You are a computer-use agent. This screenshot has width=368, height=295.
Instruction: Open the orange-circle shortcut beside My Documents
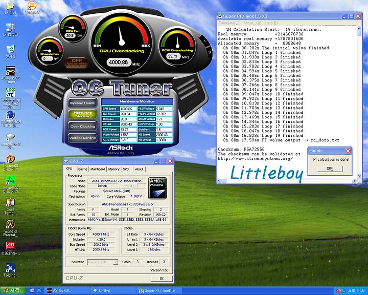(x=32, y=7)
